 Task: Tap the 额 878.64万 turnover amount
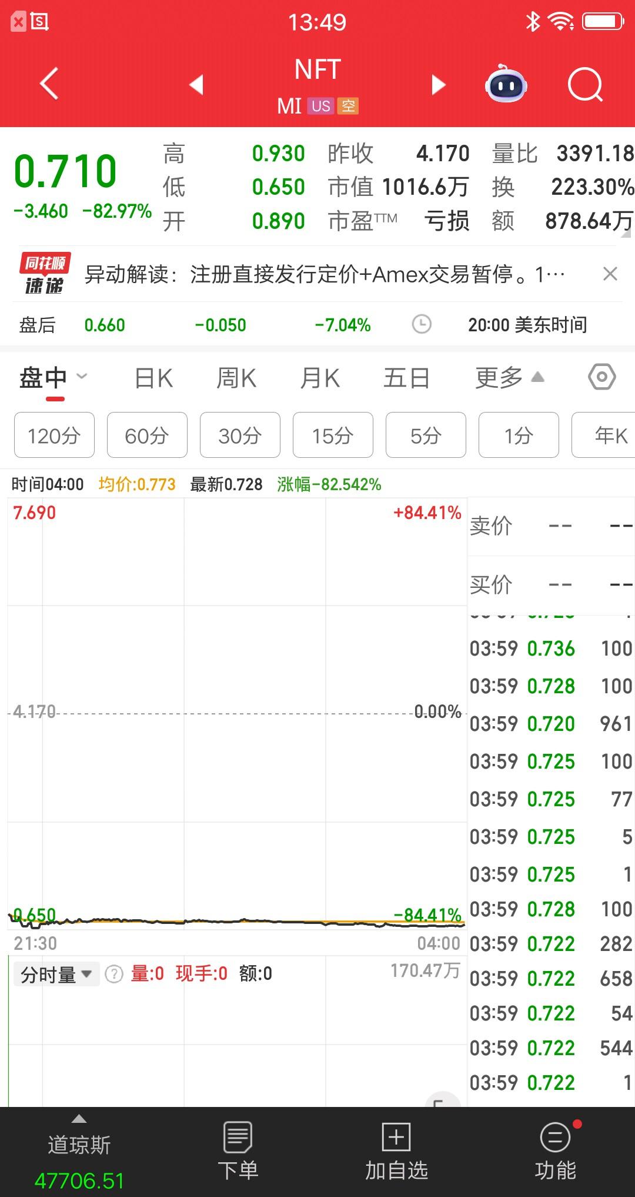(x=589, y=221)
